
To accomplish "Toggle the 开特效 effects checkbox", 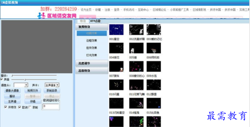I will tap(6, 107).
